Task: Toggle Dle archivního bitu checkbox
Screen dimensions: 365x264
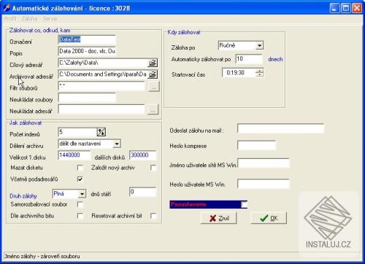Action: click(x=80, y=216)
